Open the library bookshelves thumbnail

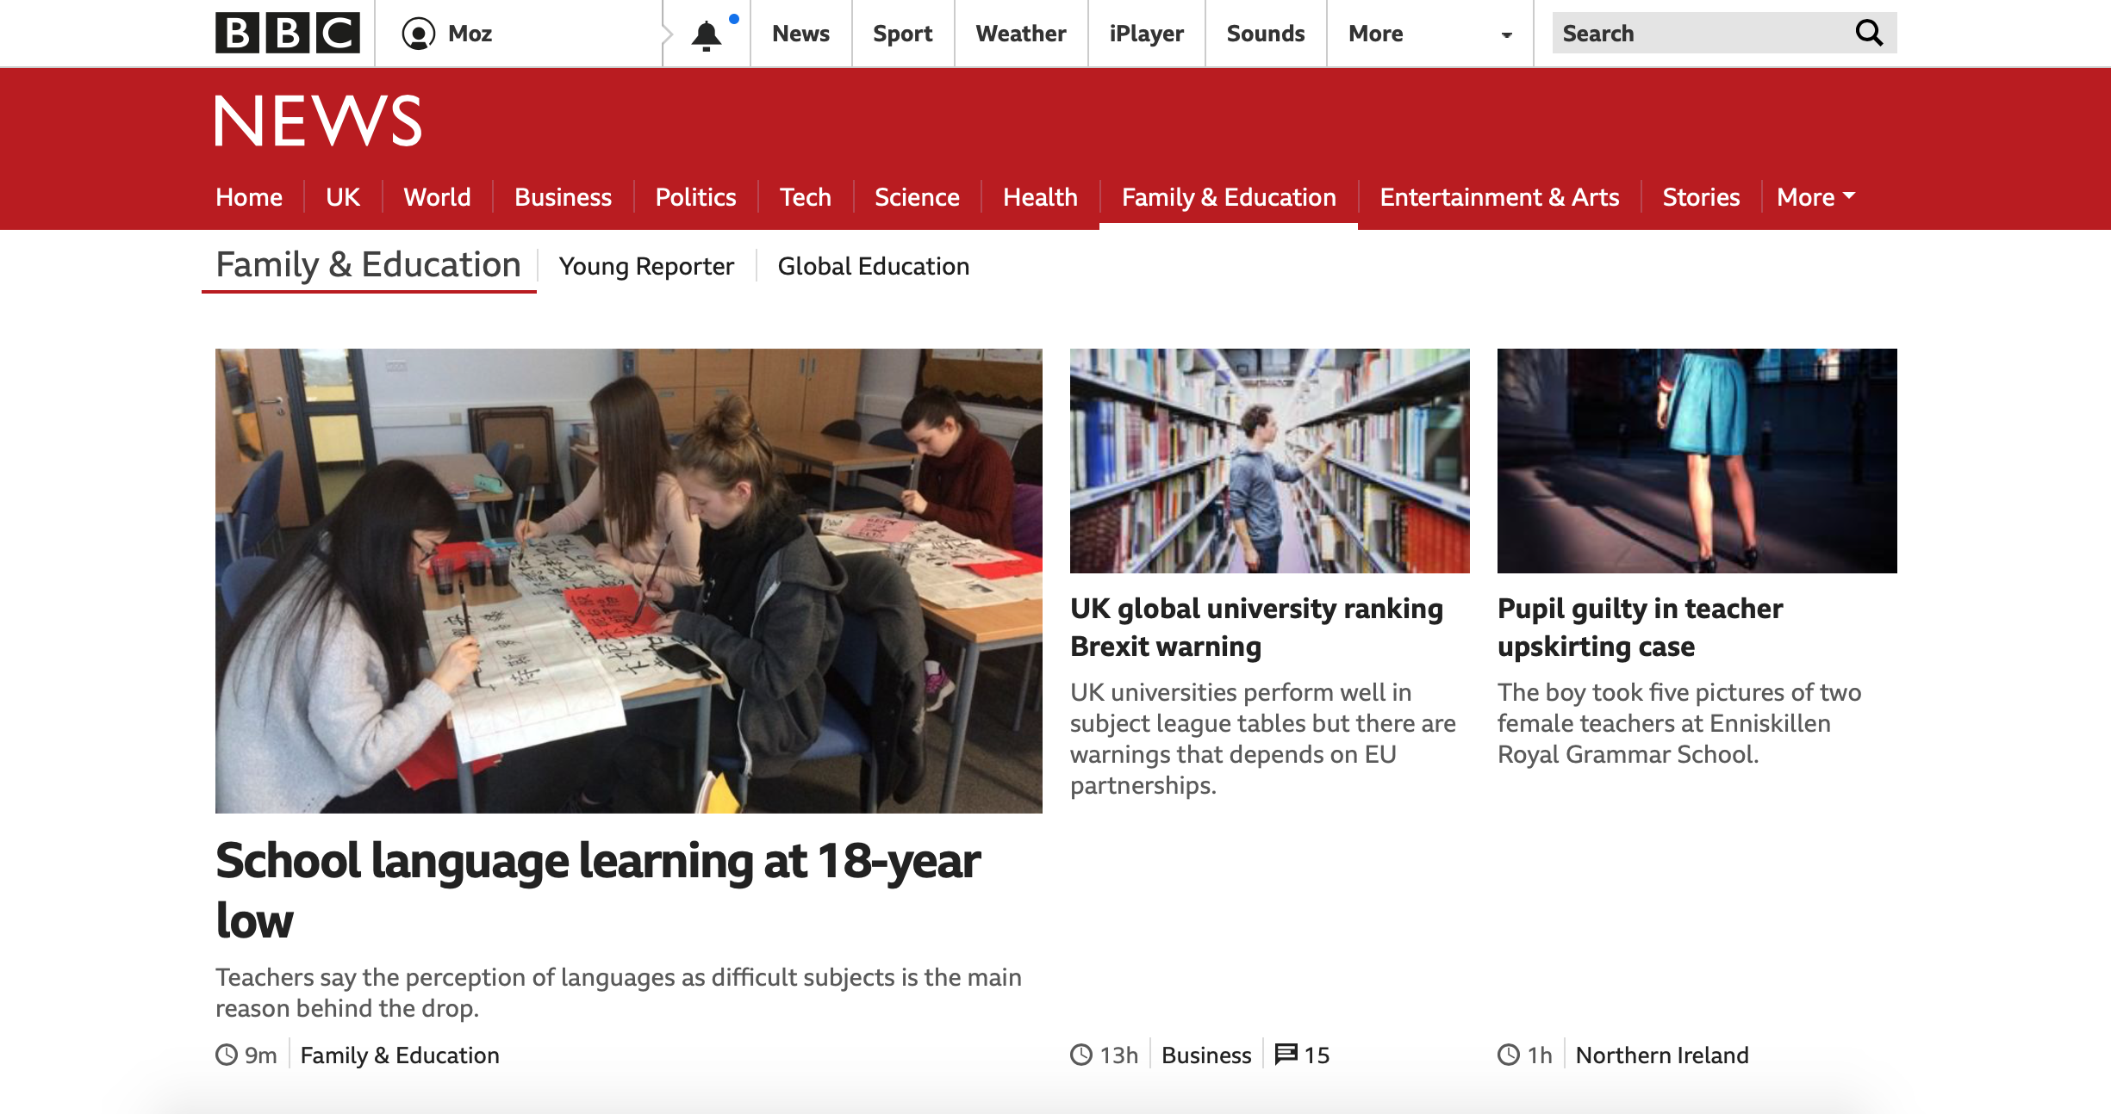[1270, 461]
